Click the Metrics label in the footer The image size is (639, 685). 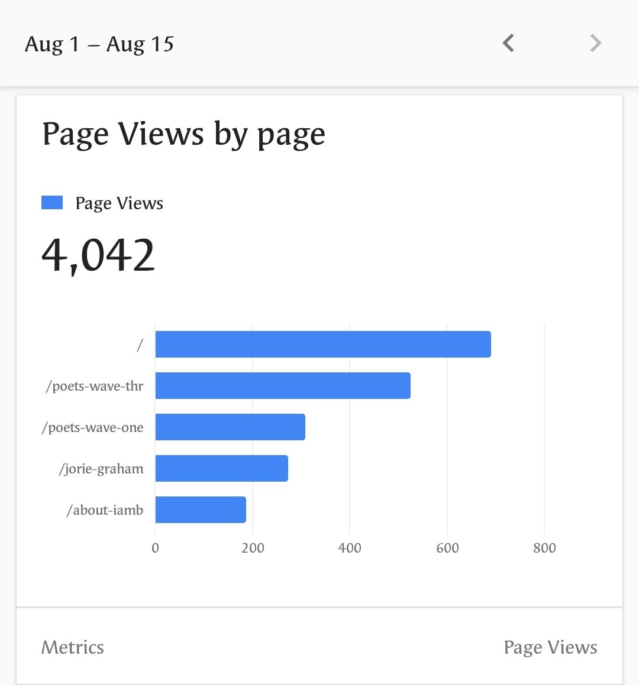pyautogui.click(x=72, y=647)
